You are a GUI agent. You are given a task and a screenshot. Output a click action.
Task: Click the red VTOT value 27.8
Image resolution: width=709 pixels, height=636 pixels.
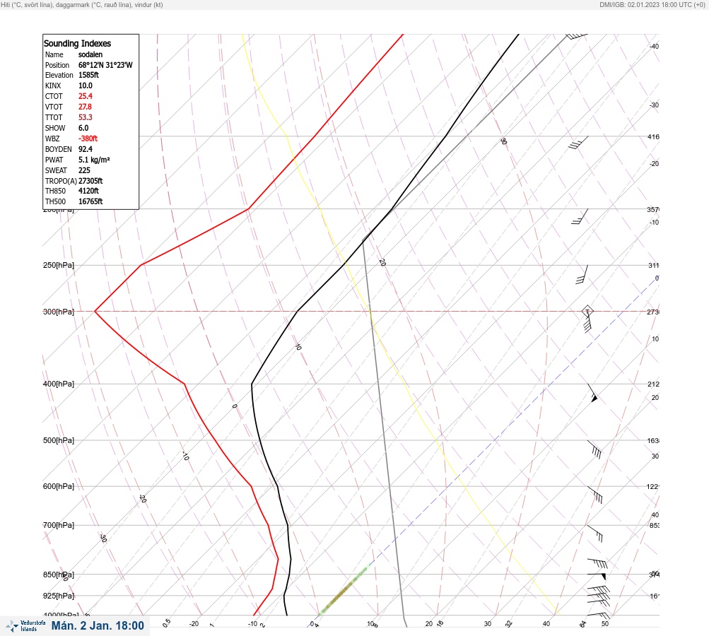(x=85, y=107)
